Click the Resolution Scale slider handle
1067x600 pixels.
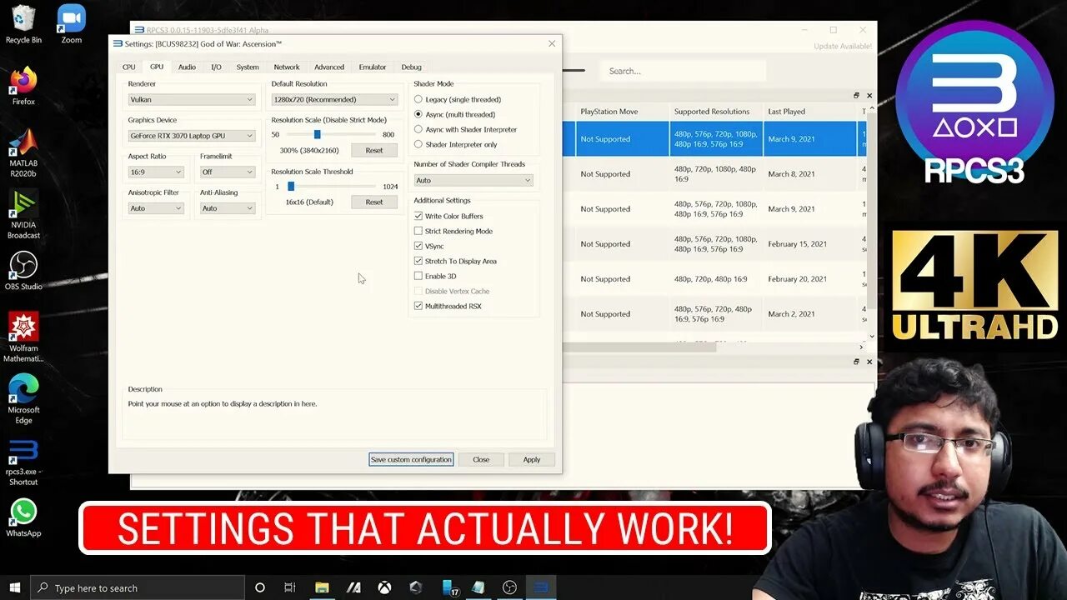pos(317,134)
